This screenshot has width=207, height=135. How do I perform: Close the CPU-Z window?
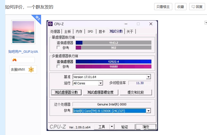point(151,24)
